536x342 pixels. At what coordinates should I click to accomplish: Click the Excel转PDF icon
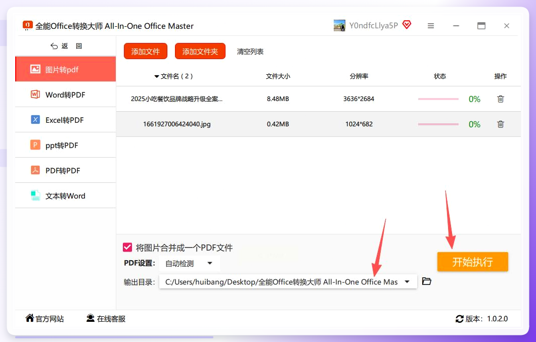pos(35,120)
